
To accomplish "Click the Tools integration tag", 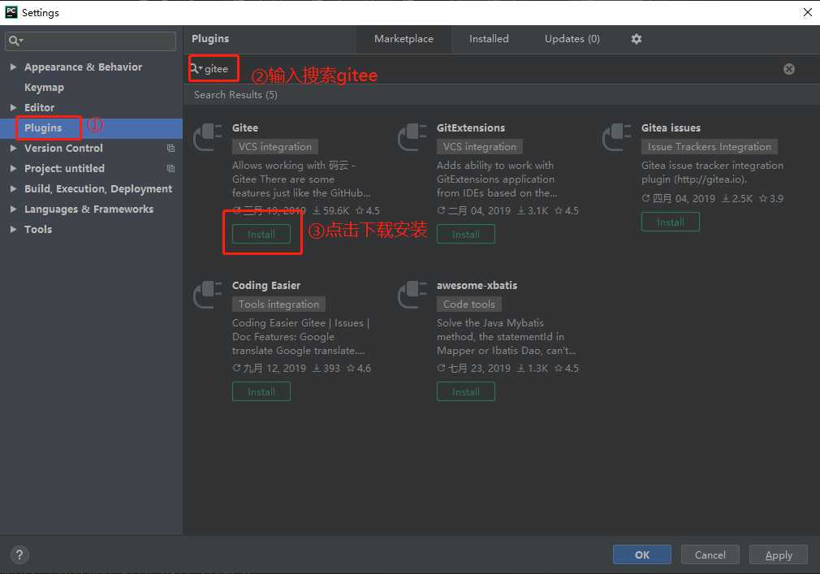I will coord(278,304).
